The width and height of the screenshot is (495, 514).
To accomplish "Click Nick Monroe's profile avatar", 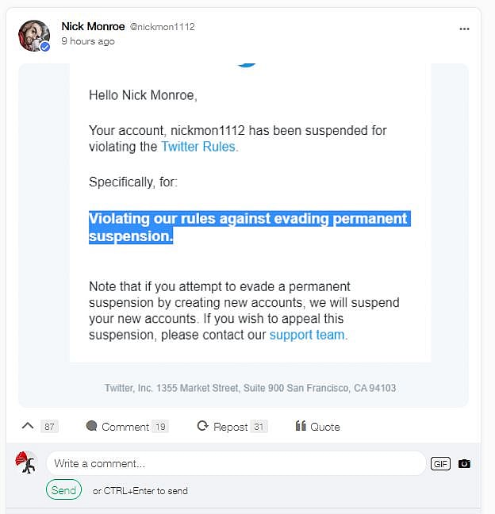I will tap(34, 35).
